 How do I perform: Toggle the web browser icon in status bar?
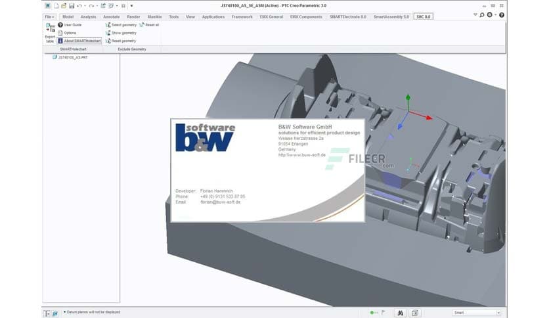point(55,313)
